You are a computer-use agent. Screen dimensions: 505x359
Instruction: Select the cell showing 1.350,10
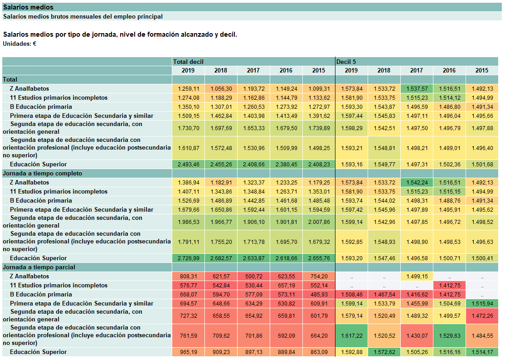click(x=189, y=107)
